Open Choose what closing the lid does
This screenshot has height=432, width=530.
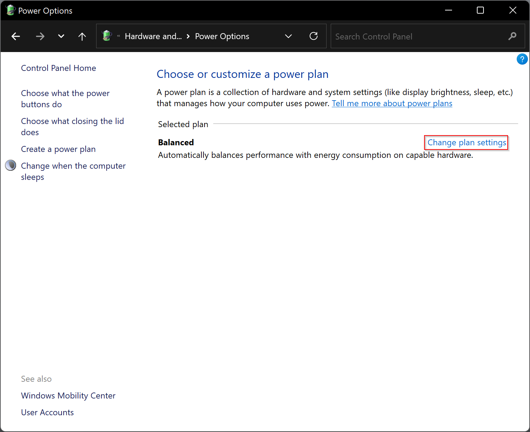(72, 127)
